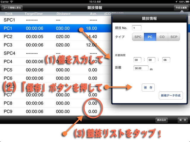Image resolution: width=190 pixels, height=142 pixels.
Task: Tap the コース情報に戻る back button
Action: pyautogui.click(x=12, y=8)
